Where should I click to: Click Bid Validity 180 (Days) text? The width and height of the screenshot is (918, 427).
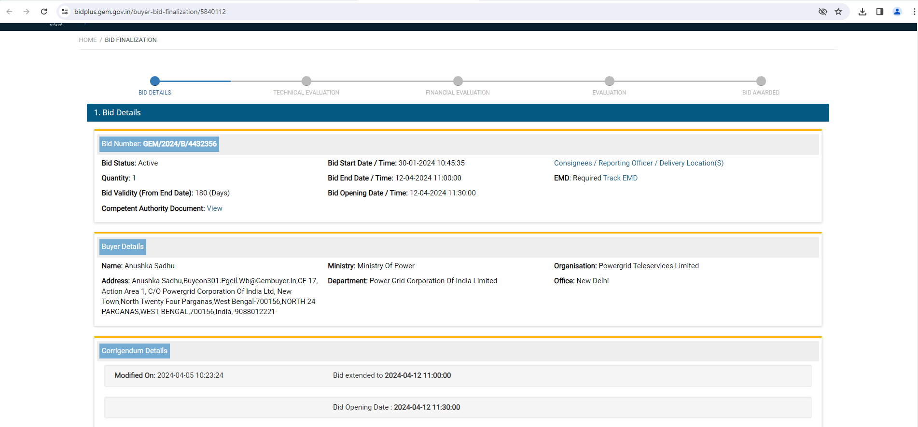point(166,193)
